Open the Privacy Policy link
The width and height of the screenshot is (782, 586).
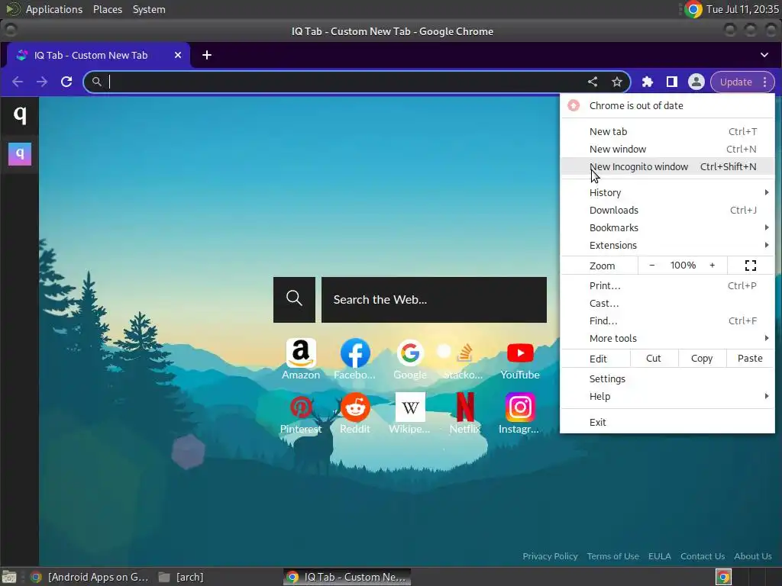pyautogui.click(x=550, y=556)
